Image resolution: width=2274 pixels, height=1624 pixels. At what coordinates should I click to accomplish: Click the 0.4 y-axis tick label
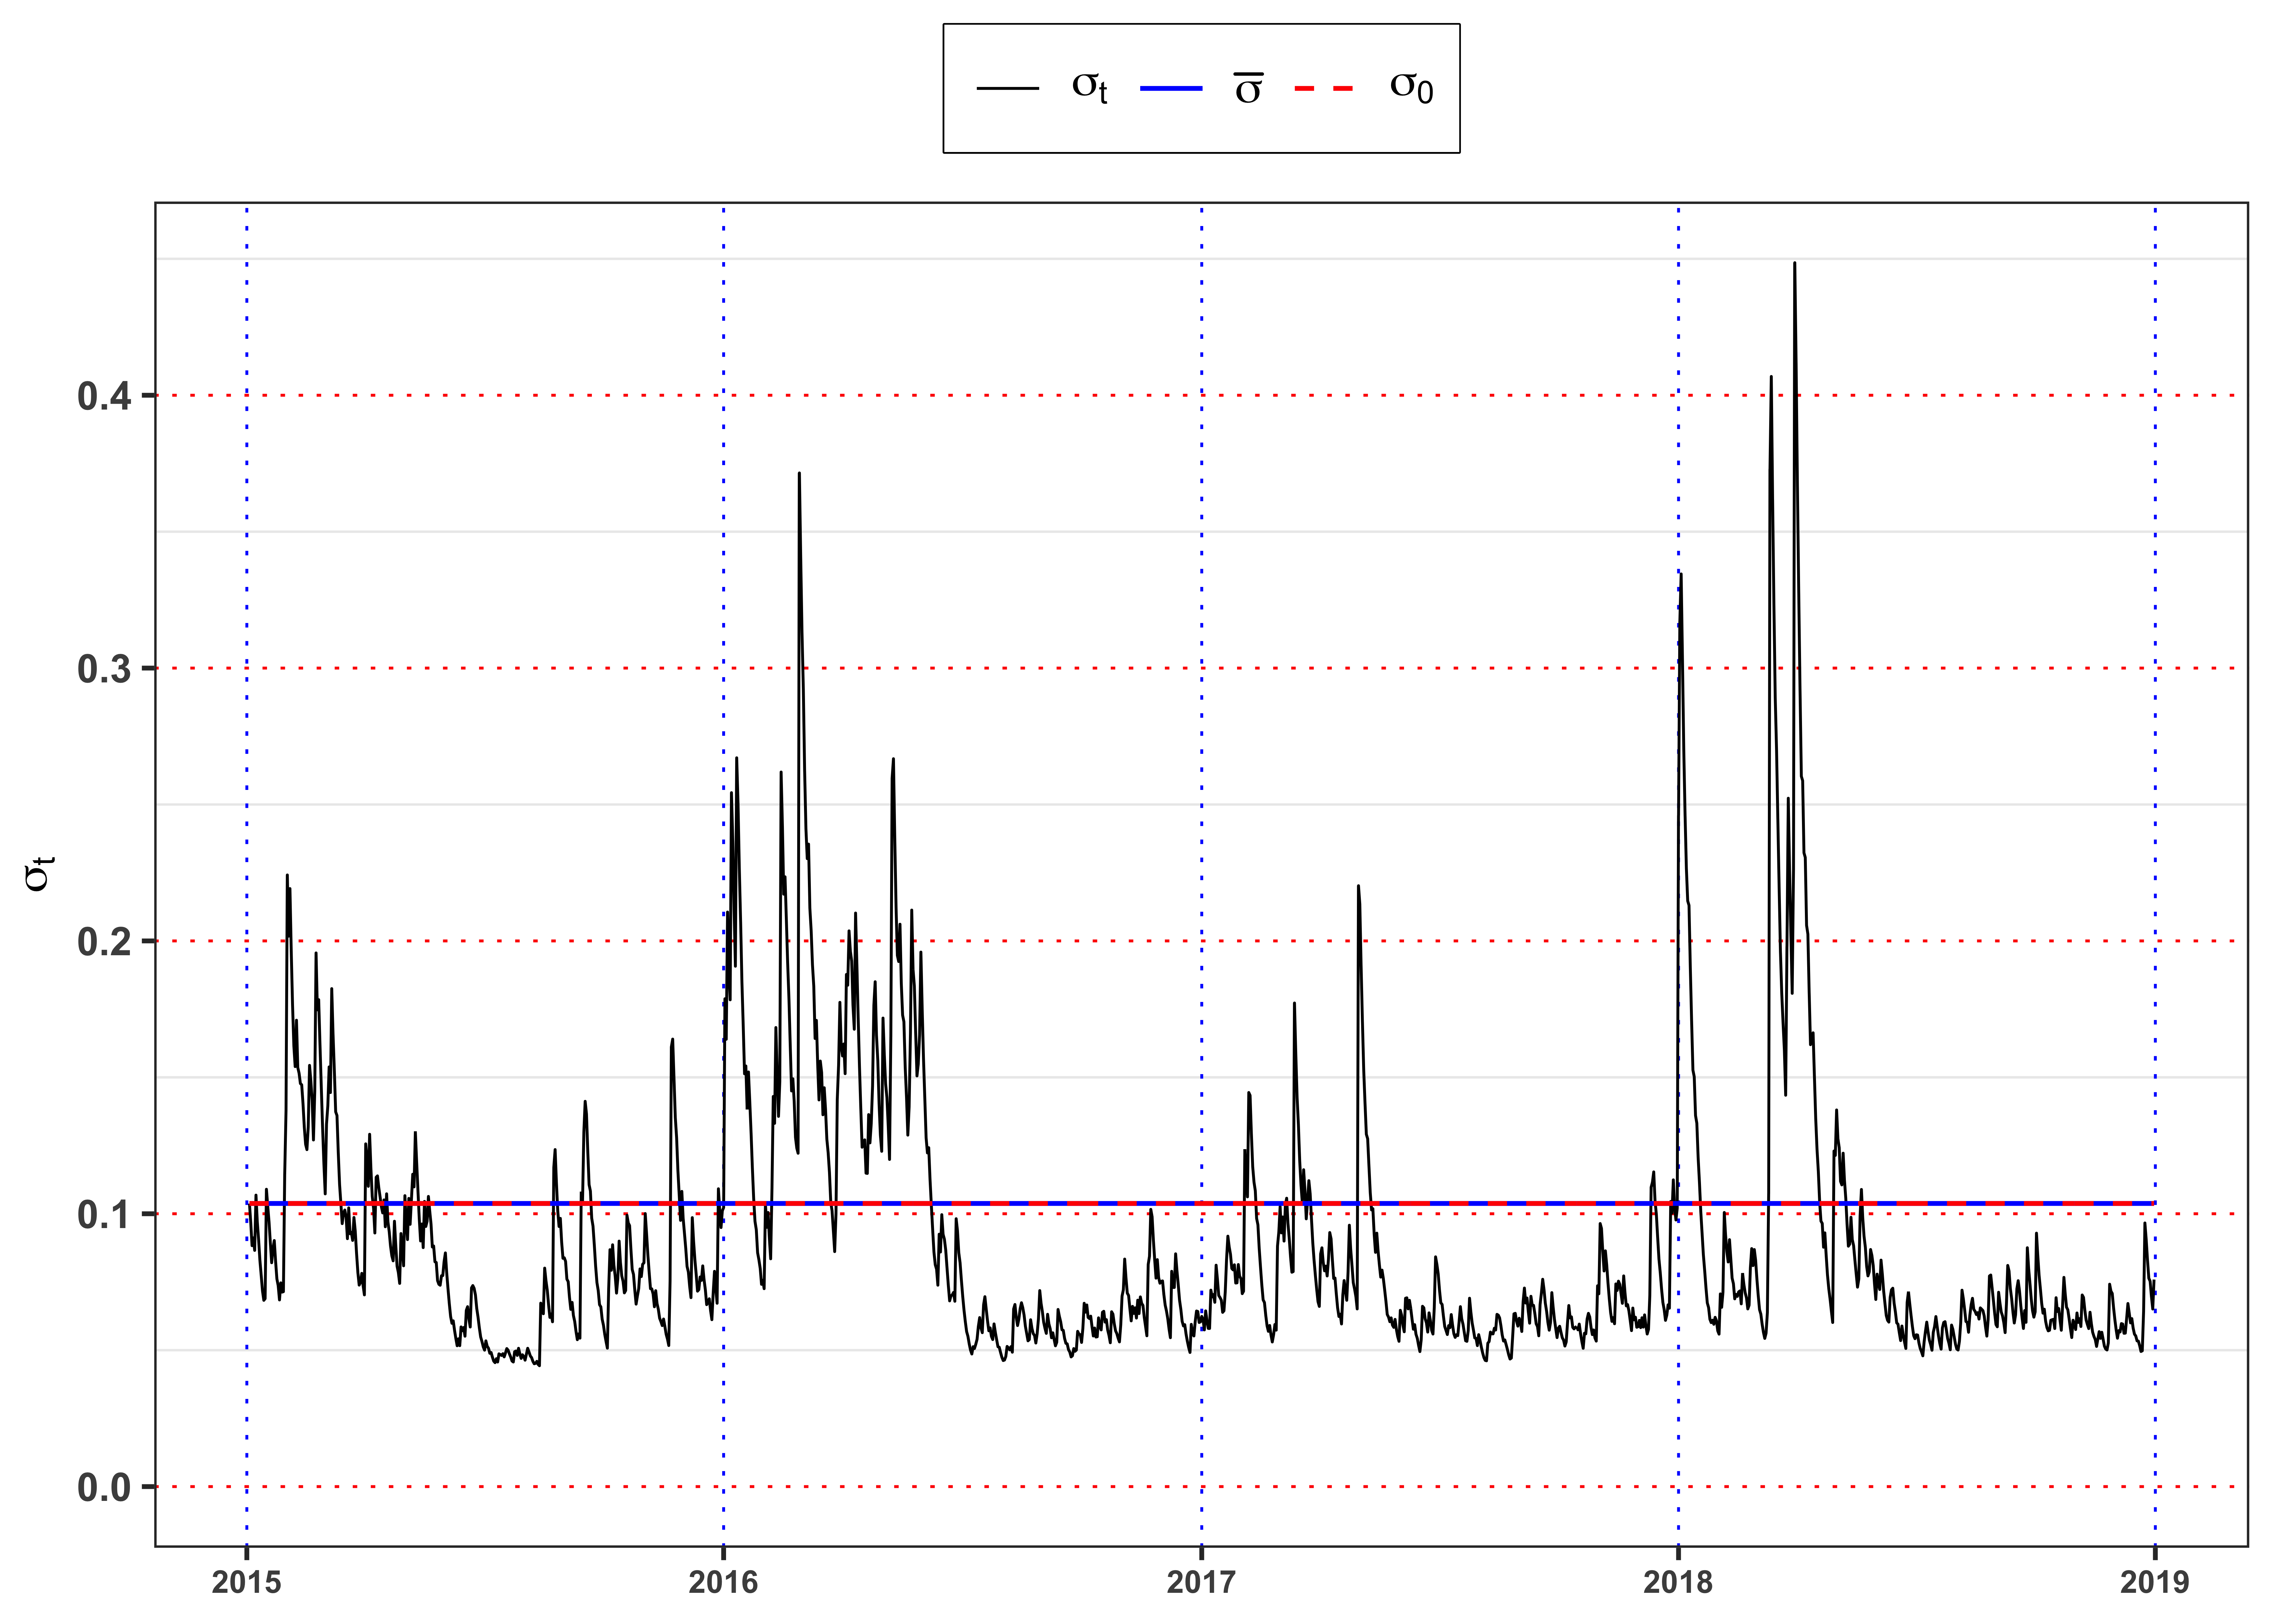[x=104, y=396]
